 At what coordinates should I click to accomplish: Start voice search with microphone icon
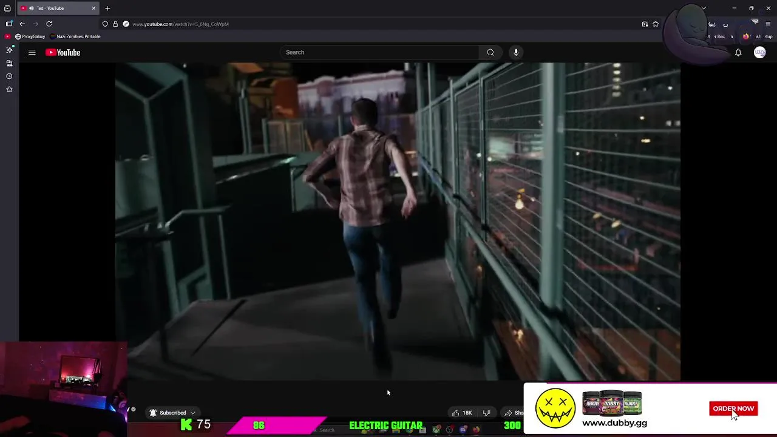click(516, 52)
